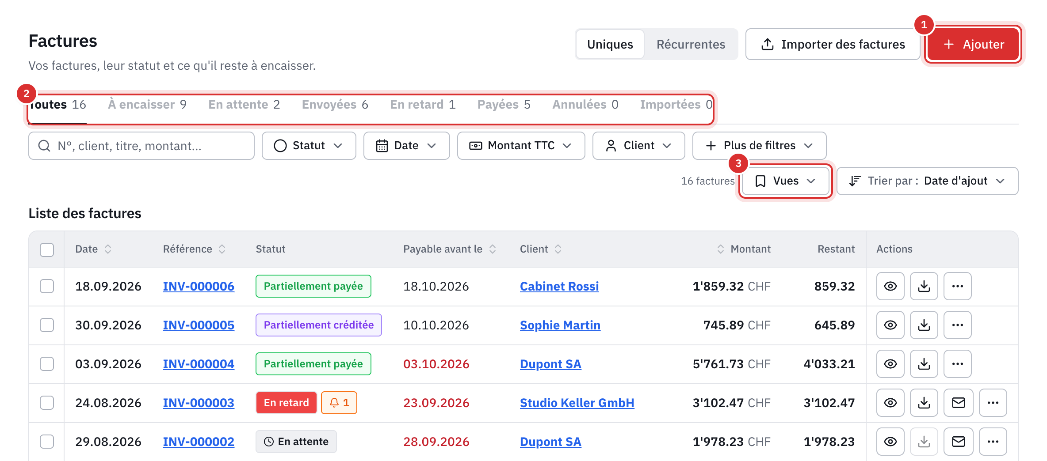Download invoice INV-000003
The image size is (1047, 461).
tap(924, 403)
